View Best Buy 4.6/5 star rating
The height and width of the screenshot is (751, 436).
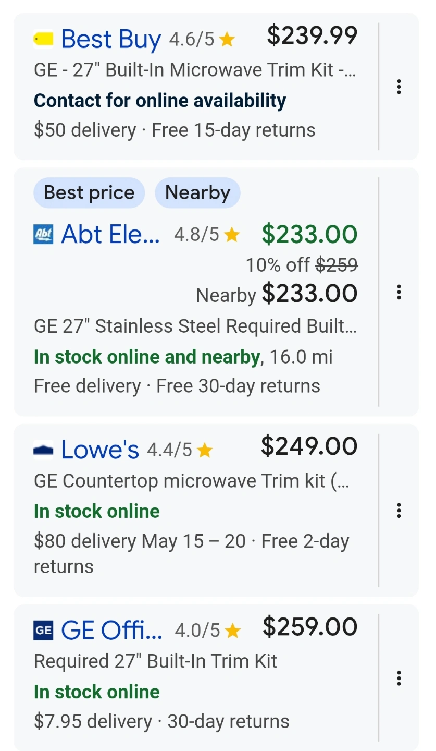(202, 40)
